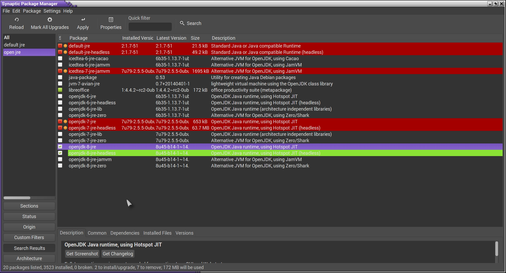Mark the java-package status checkbox
The width and height of the screenshot is (506, 273).
coord(60,77)
